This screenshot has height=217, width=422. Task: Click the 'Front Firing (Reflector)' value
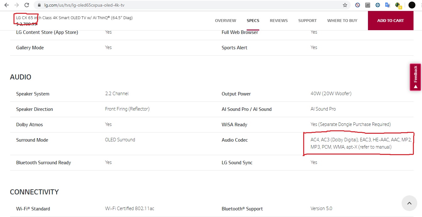[127, 109]
